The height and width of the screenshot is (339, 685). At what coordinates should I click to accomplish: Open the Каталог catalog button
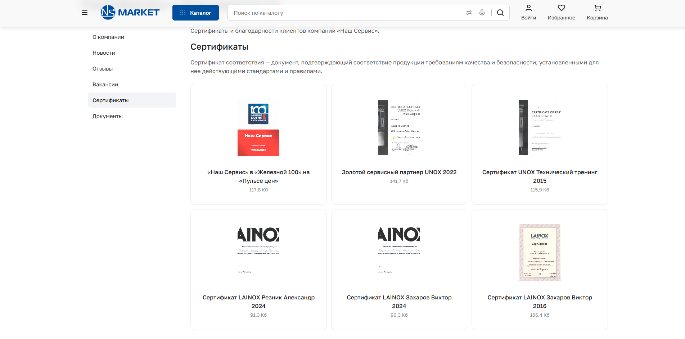click(195, 13)
